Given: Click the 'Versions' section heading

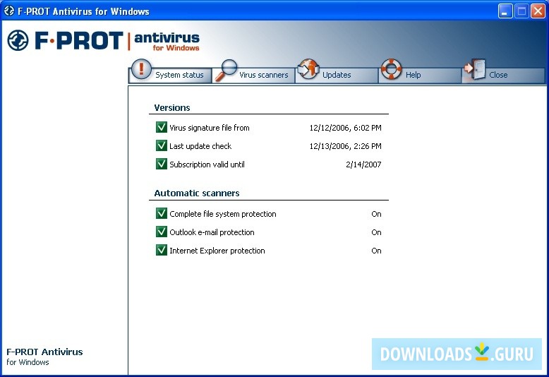Looking at the screenshot, I should (x=172, y=107).
